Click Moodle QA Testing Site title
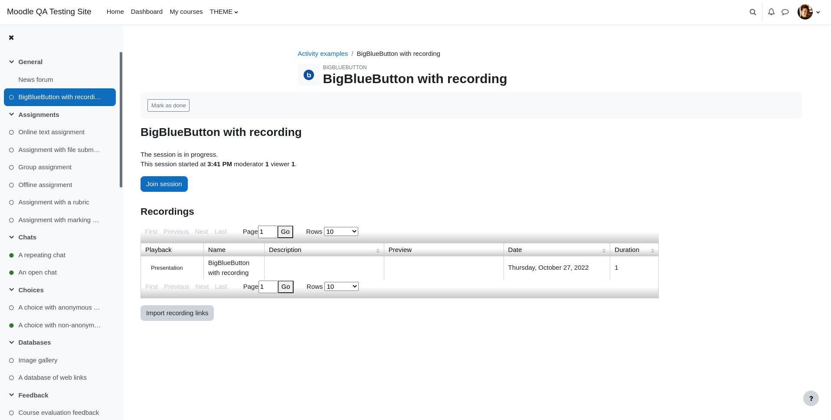 coord(49,12)
